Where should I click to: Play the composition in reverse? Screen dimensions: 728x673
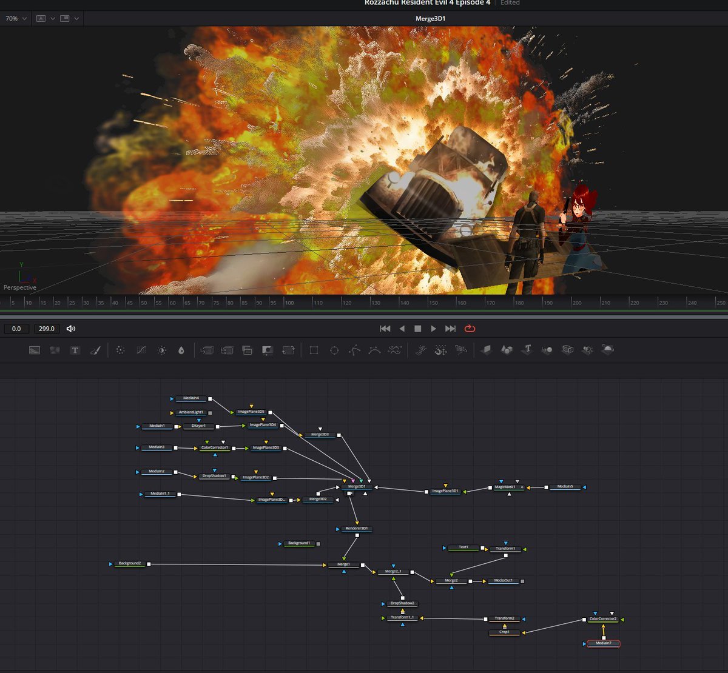click(402, 329)
